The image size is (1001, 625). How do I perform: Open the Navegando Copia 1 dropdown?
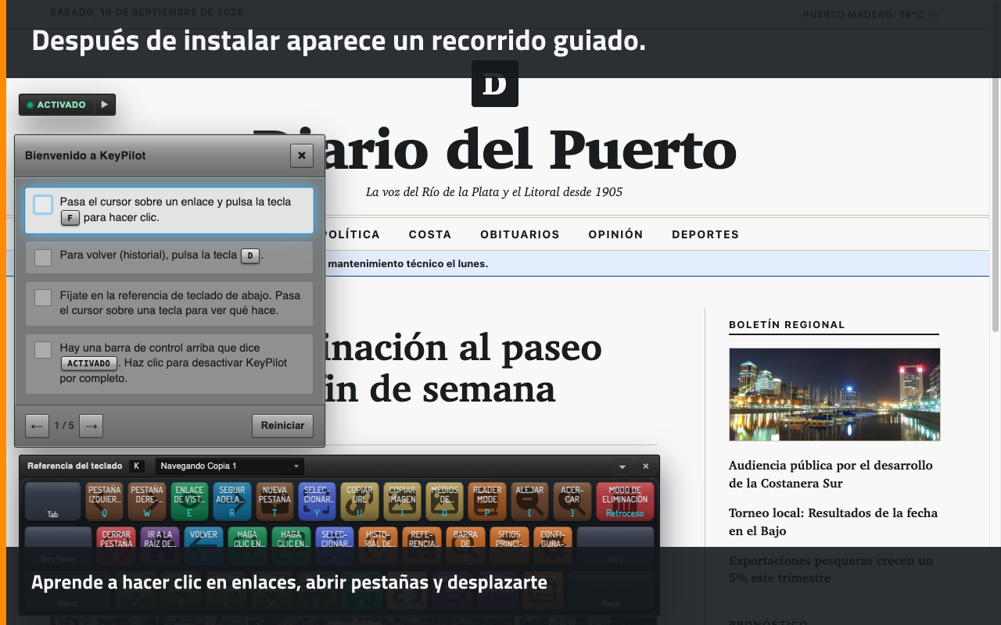click(x=230, y=466)
